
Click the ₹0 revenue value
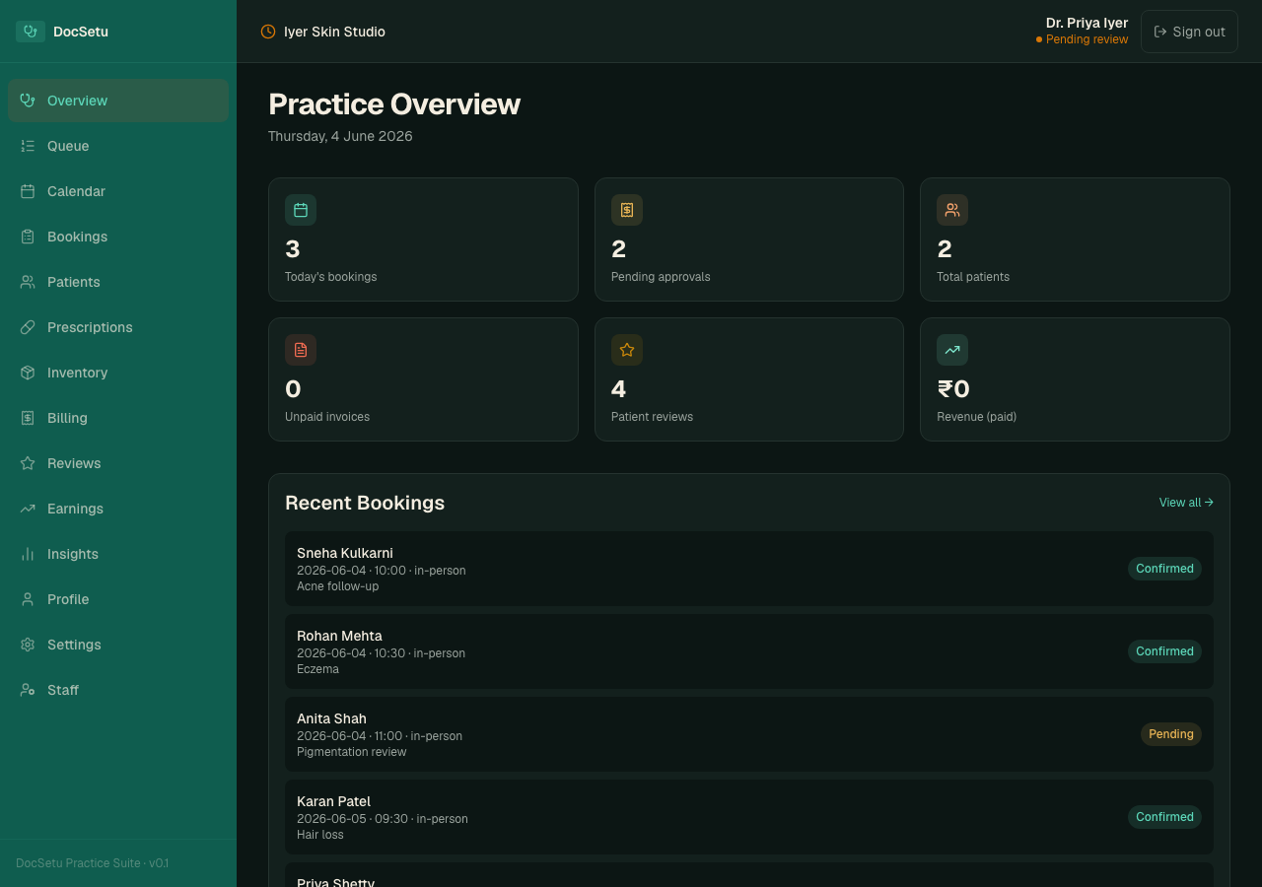pyautogui.click(x=953, y=389)
